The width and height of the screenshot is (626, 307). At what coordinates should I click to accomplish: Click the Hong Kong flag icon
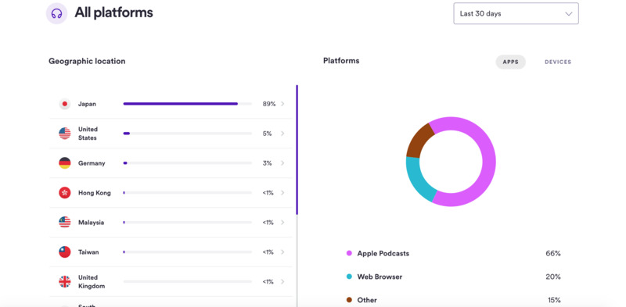[65, 193]
